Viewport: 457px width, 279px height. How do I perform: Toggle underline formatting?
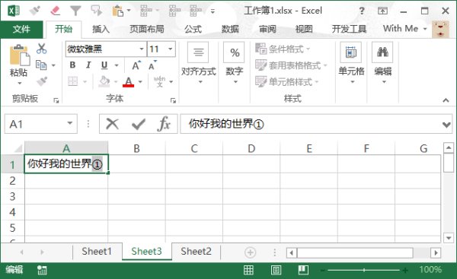(104, 65)
